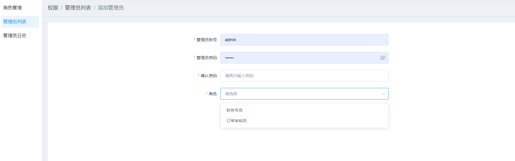Focus the 确认密码 input box
515x161 pixels.
(304, 76)
